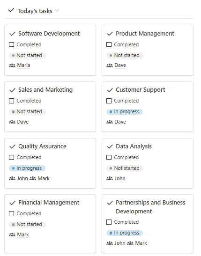Click the checkmark icon beside Today's tasks
The width and height of the screenshot is (201, 256).
pyautogui.click(x=11, y=11)
